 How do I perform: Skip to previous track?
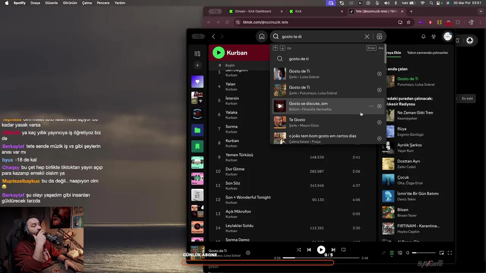(x=309, y=250)
